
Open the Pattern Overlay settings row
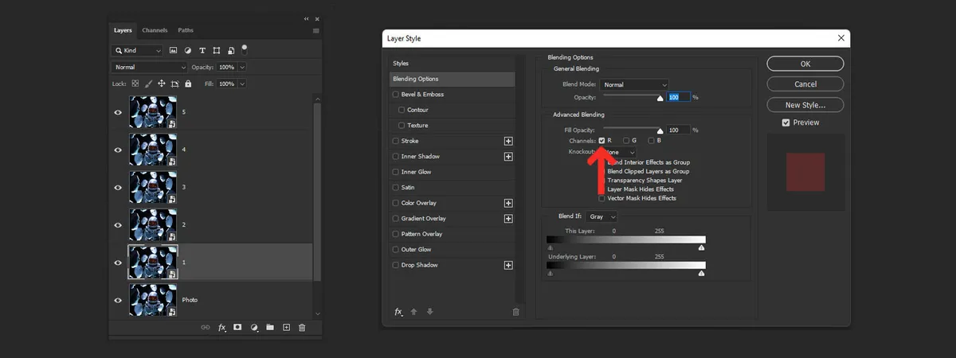[x=453, y=234]
